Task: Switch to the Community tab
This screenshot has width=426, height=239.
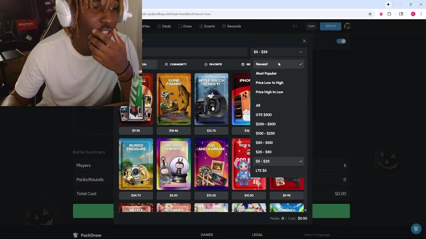Action: coord(175,64)
